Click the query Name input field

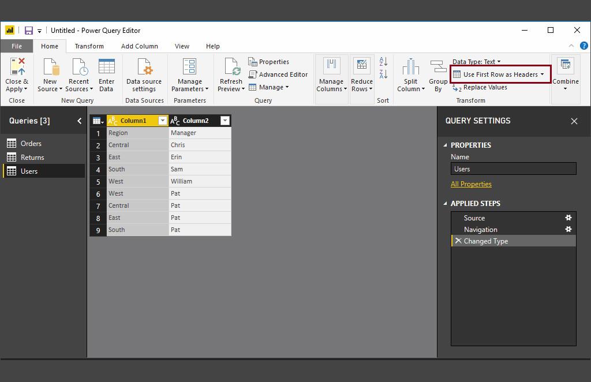(x=513, y=169)
